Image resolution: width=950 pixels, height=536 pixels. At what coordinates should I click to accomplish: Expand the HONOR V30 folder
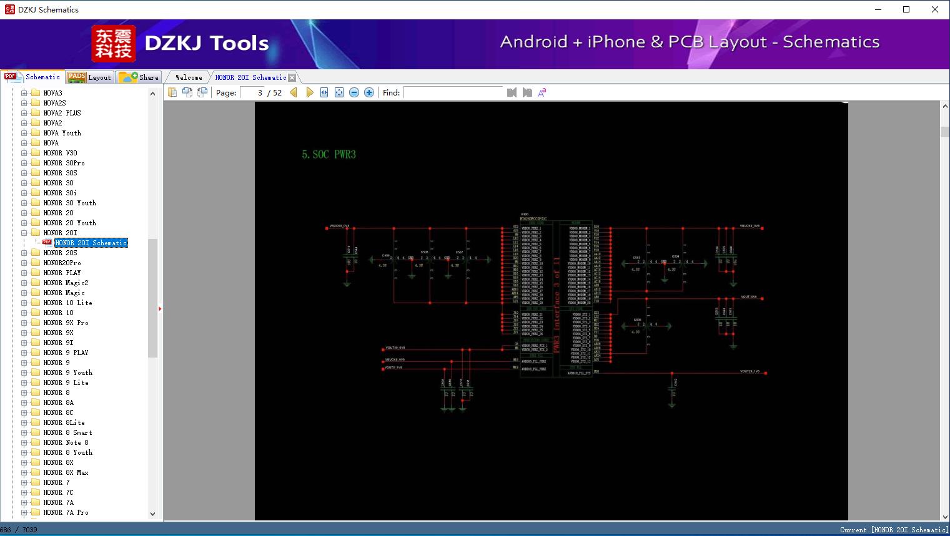[24, 153]
